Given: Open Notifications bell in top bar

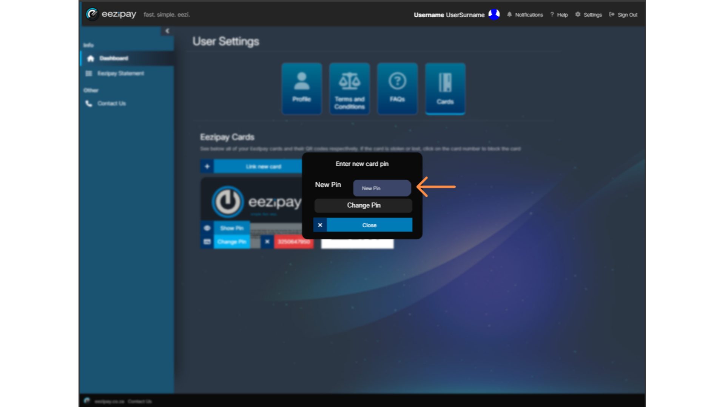Looking at the screenshot, I should (525, 15).
